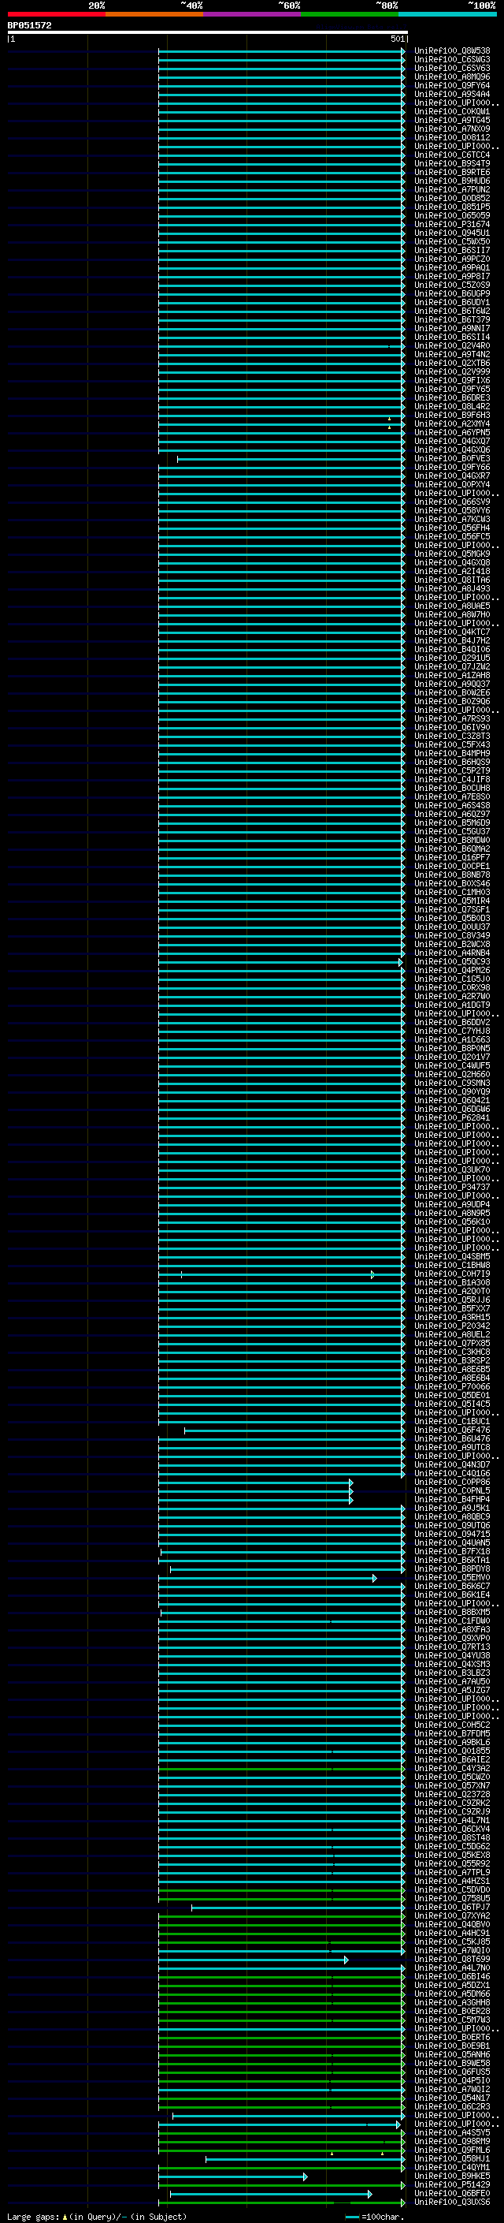Click the purple ~60% identity legend segment
The image size is (504, 2223).
[251, 14]
